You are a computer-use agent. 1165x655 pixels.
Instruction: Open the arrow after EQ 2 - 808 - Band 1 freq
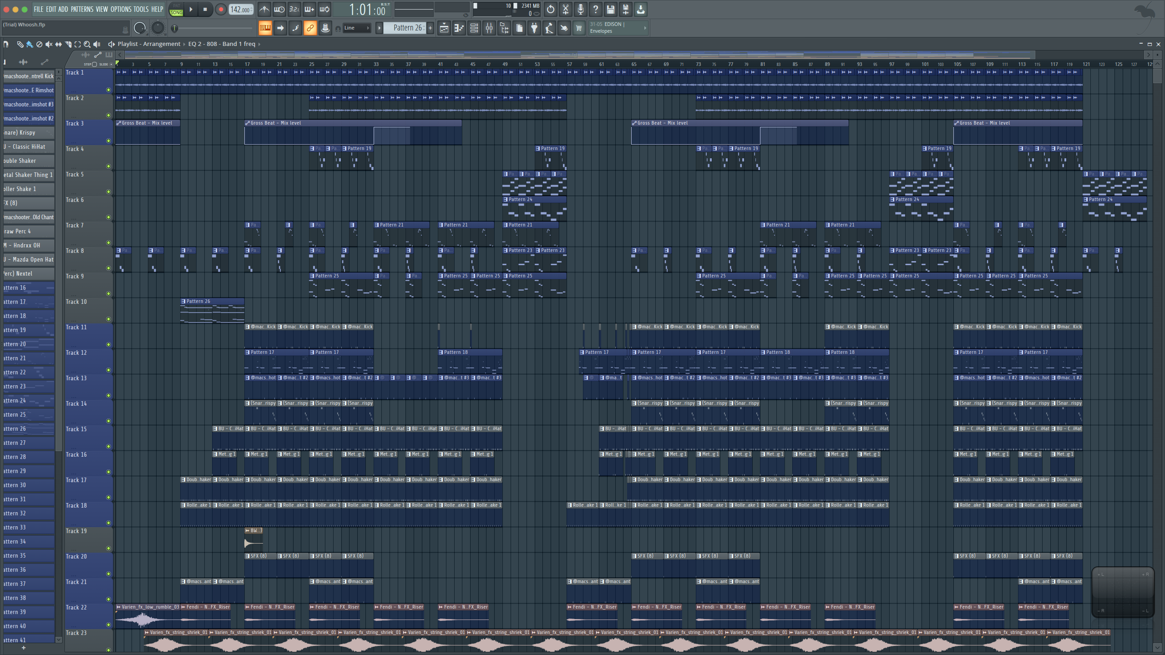pos(259,44)
